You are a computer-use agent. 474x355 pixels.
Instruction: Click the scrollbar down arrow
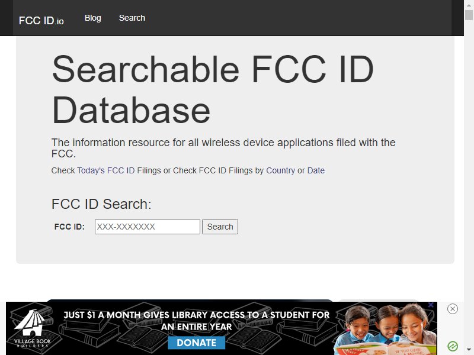(x=469, y=350)
